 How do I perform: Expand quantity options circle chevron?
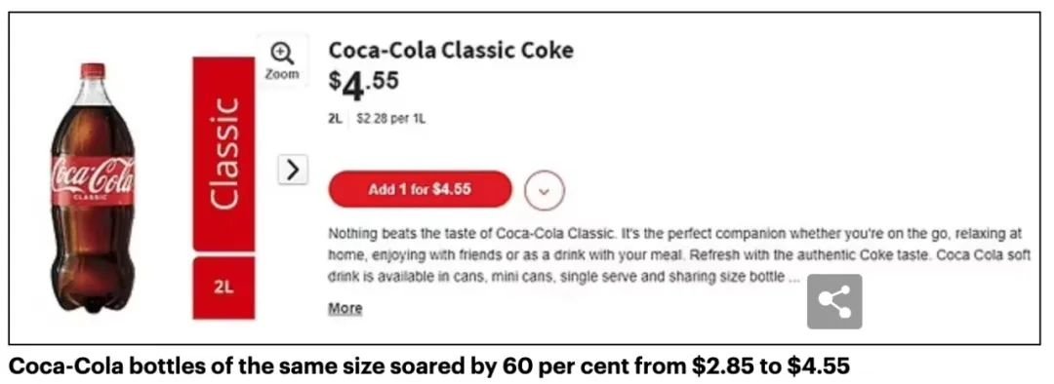(x=545, y=190)
